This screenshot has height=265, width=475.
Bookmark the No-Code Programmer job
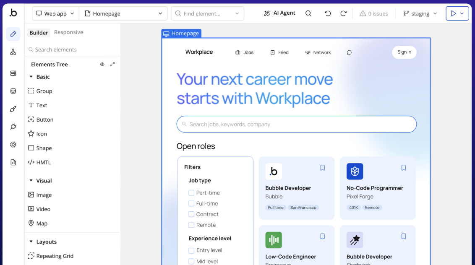404,168
